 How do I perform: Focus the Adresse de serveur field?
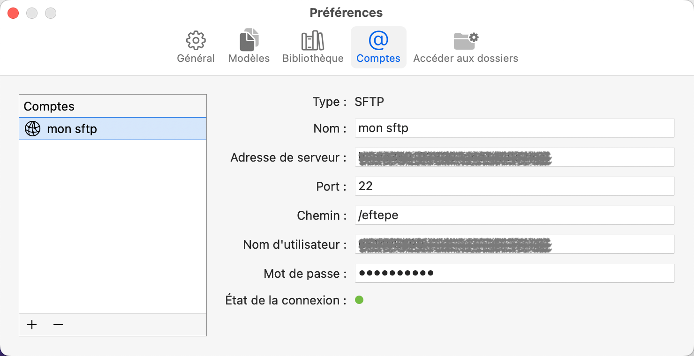tap(514, 157)
